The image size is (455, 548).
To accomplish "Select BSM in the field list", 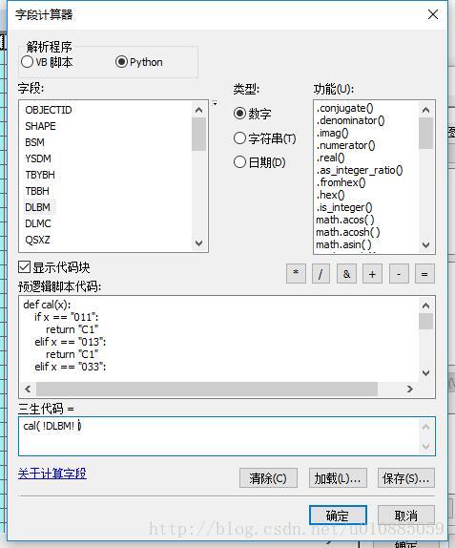I will pos(34,142).
